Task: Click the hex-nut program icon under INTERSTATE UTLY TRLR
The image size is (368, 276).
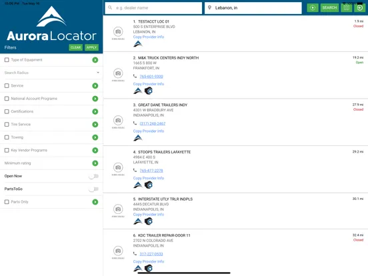Action: pyautogui.click(x=149, y=221)
